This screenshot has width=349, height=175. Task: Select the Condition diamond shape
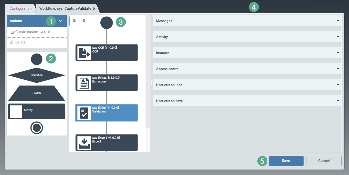tap(36, 75)
